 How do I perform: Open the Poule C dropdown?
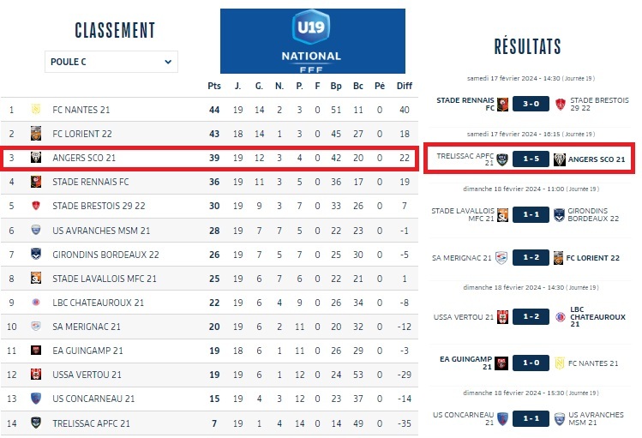[111, 62]
